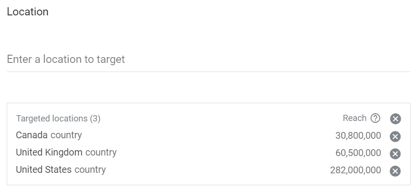Remove United Kingdom from targeted locations
The image size is (416, 192).
(395, 154)
